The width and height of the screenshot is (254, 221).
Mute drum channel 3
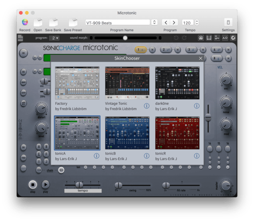203,50
